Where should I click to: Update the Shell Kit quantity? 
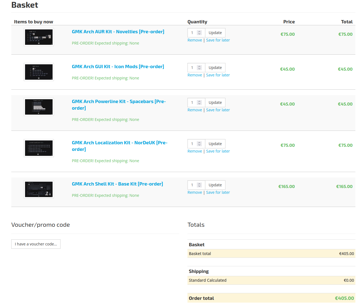coord(215,185)
